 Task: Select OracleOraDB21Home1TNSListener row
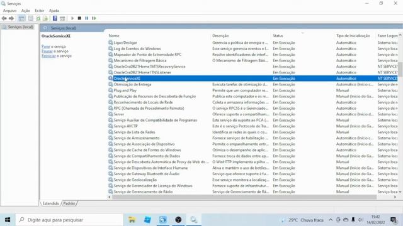(253, 72)
